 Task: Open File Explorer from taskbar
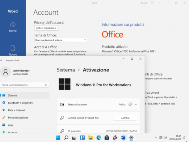point(90,138)
